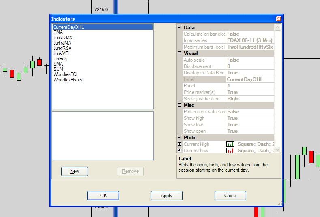Expand the Current Low plot settings

pyautogui.click(x=179, y=151)
